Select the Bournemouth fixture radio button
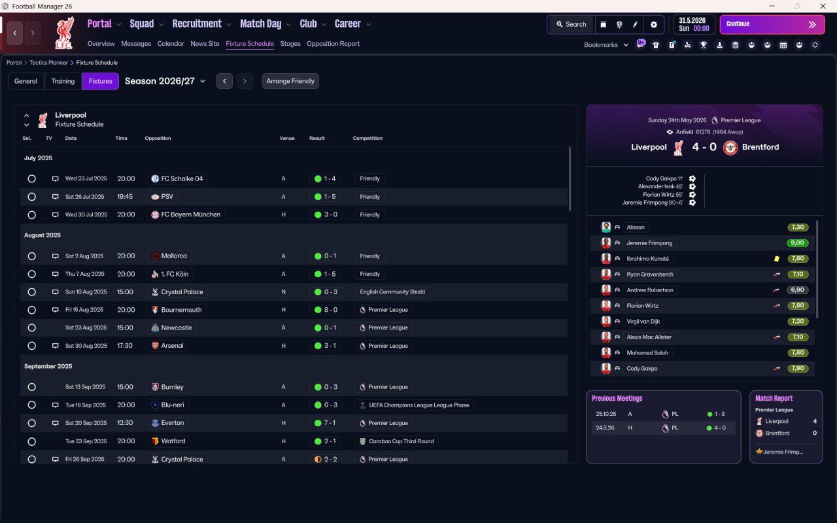Image resolution: width=837 pixels, height=523 pixels. 31,310
